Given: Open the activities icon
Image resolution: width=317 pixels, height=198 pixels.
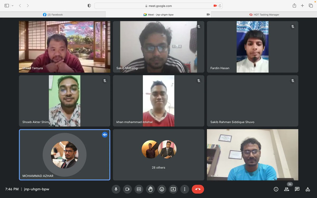Looking at the screenshot, I should pos(308,189).
